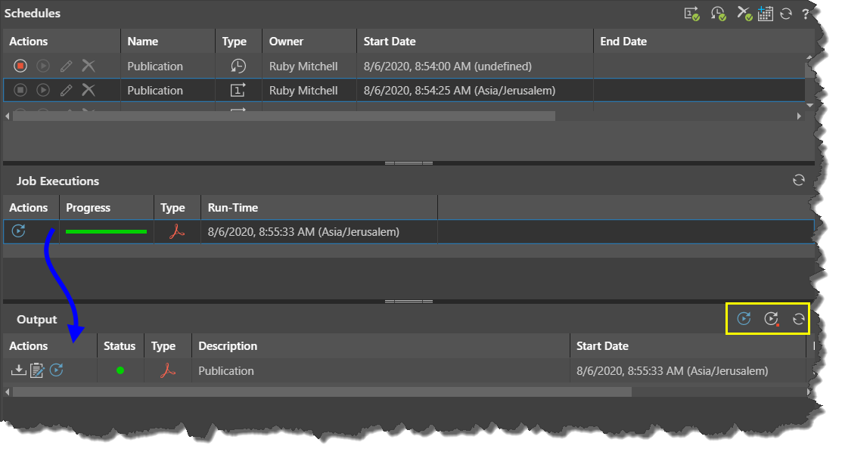
Task: Run the second Publication schedule now
Action: (x=43, y=91)
